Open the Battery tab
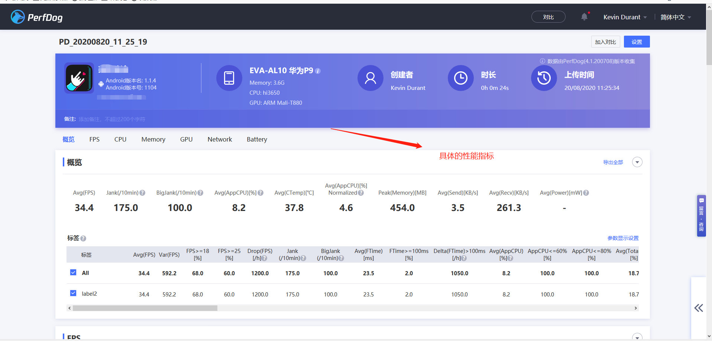This screenshot has height=341, width=712. tap(257, 139)
